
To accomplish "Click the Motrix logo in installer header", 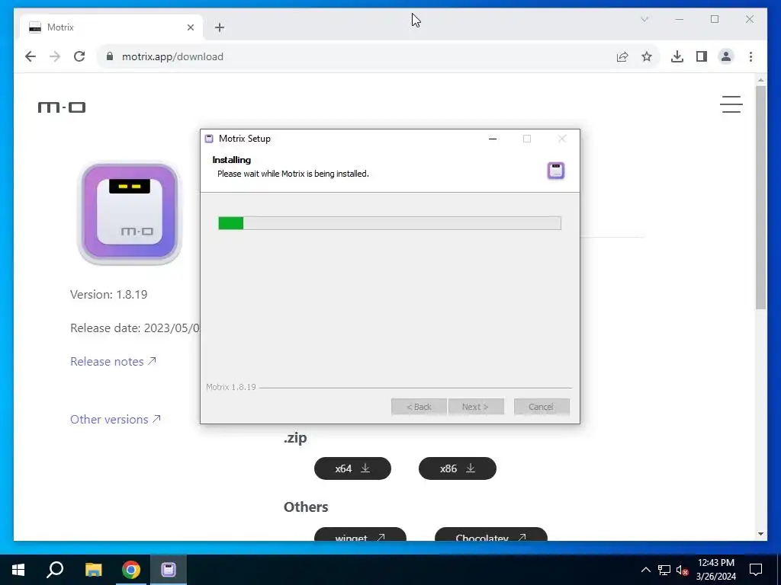I will click(556, 171).
